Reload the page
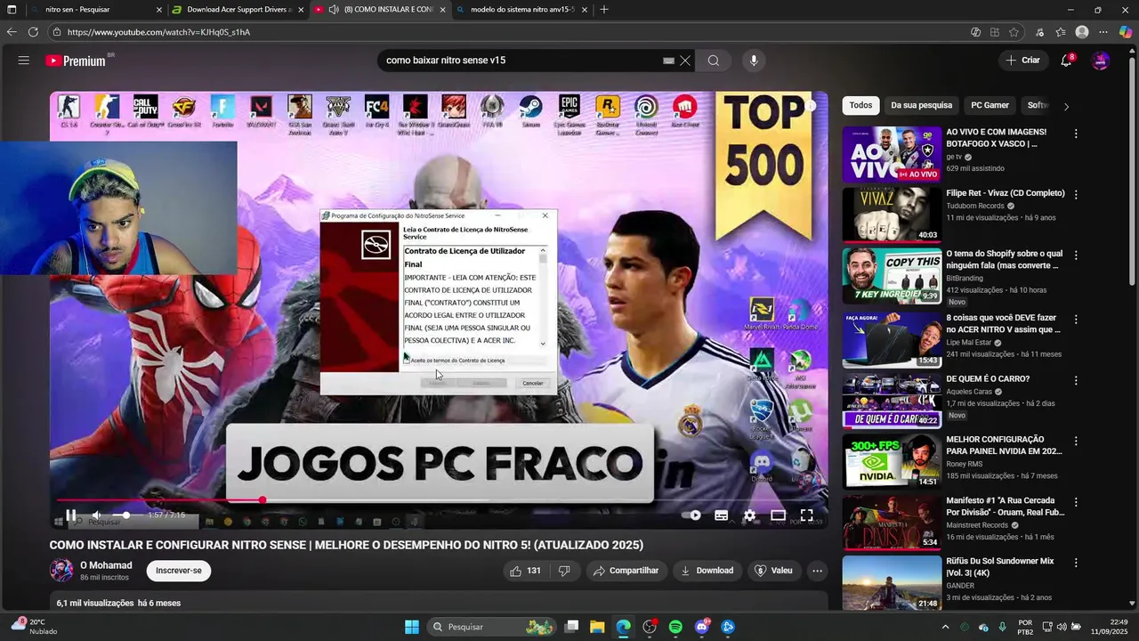1139x641 pixels. pos(33,32)
